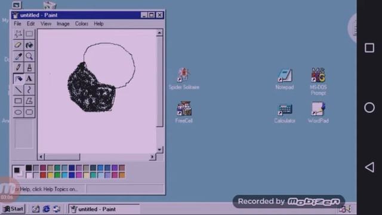Open the File menu

coord(17,24)
